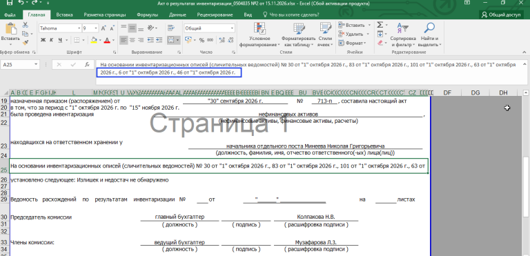This screenshot has height=256, width=530.
Task: Merge and center the selected cells
Action: [x=171, y=40]
